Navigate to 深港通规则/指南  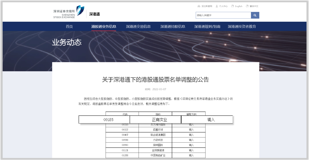click(x=207, y=27)
